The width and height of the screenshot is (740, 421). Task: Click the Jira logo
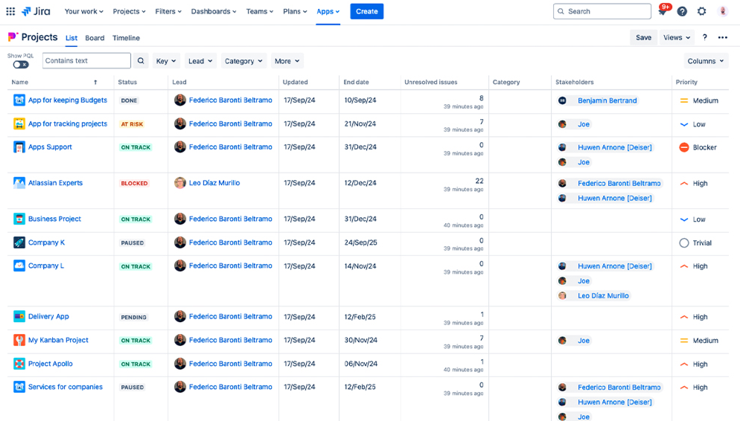[x=36, y=11]
